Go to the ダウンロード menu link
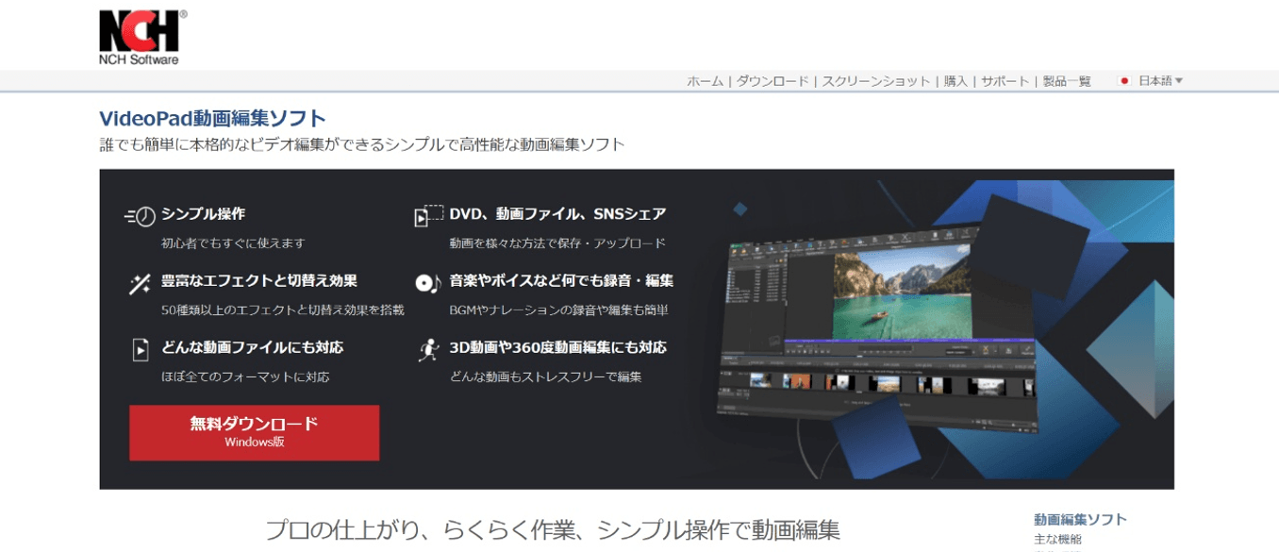This screenshot has width=1279, height=552. (x=772, y=81)
